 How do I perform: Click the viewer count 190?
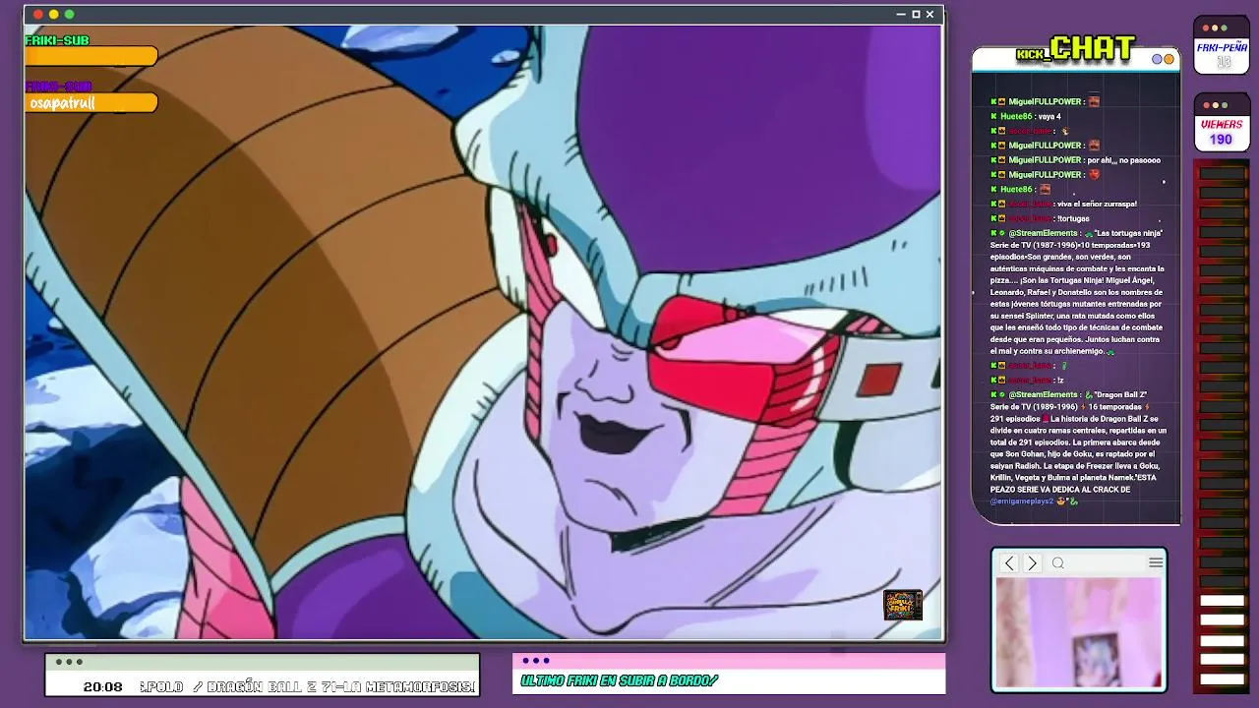[1221, 140]
